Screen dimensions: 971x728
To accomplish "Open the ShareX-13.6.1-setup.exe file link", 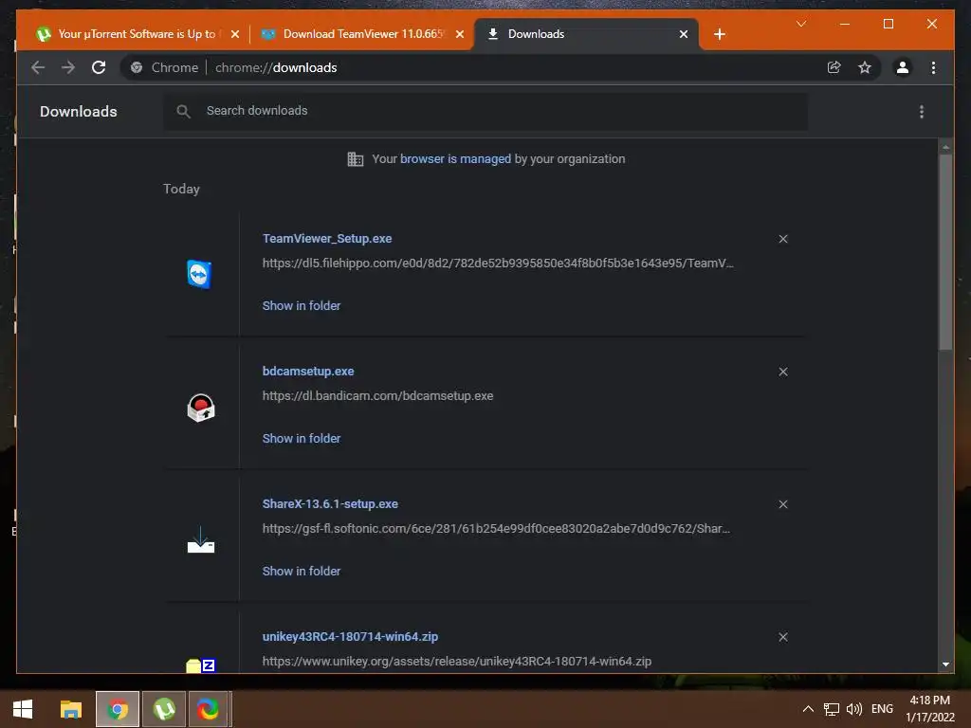I will pos(330,504).
